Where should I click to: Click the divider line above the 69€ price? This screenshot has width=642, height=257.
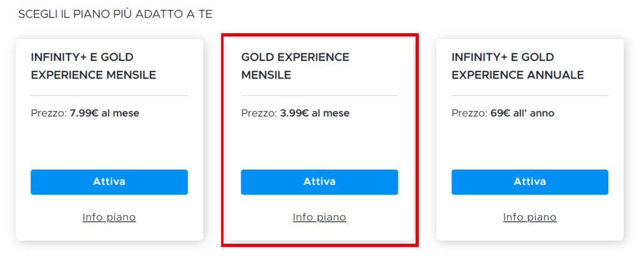530,95
